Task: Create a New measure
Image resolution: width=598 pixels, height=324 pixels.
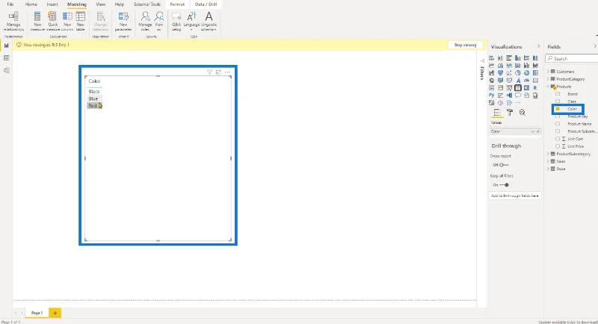Action: click(x=37, y=22)
